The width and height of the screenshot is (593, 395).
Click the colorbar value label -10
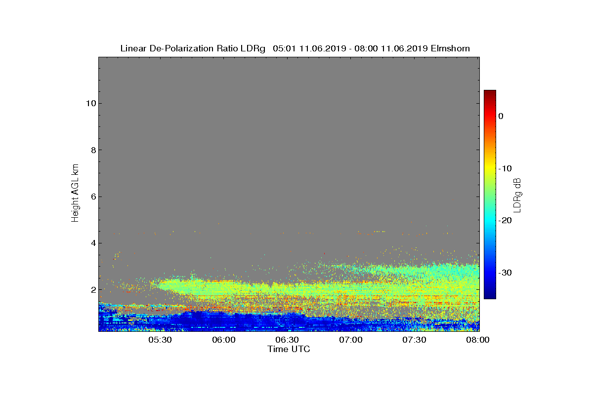point(505,168)
